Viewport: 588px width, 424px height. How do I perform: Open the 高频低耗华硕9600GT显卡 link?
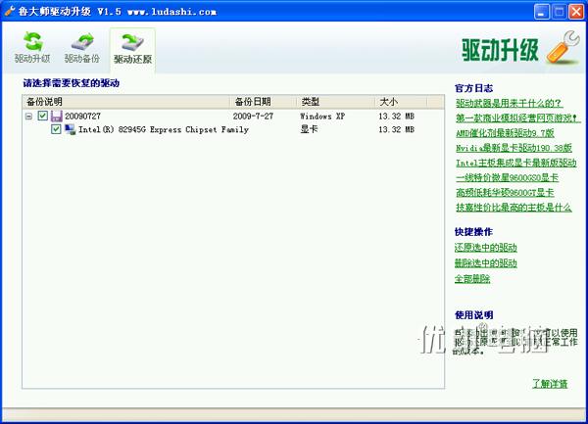(505, 193)
